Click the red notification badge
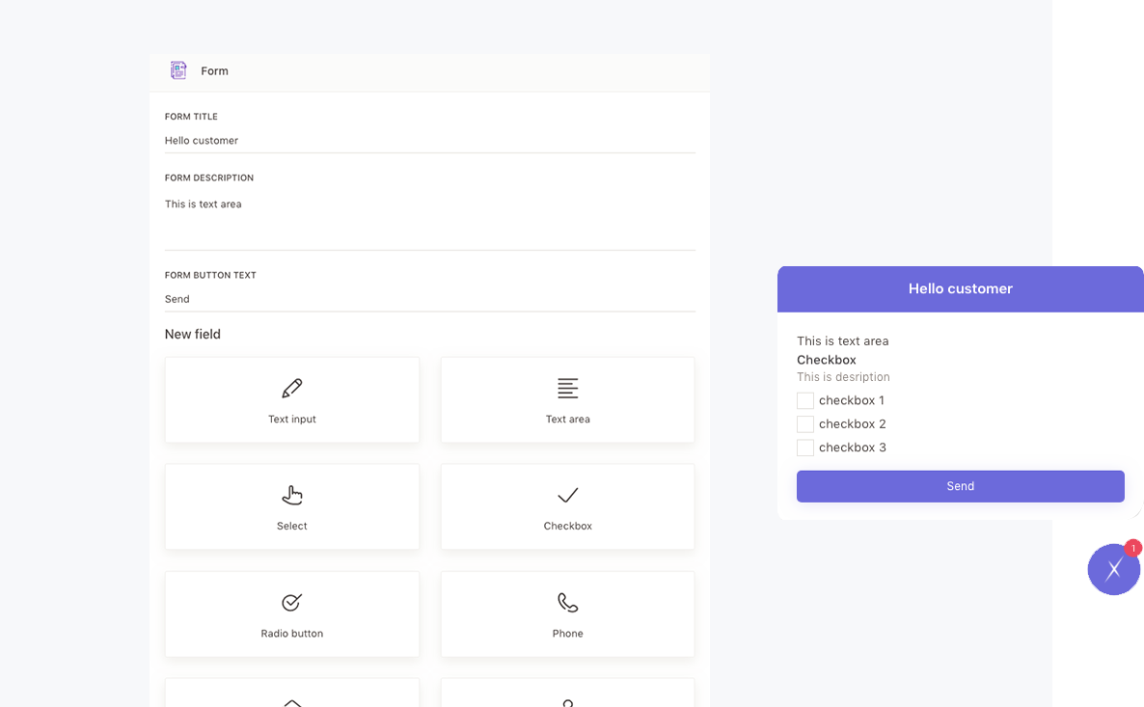The image size is (1144, 707). 1133,548
